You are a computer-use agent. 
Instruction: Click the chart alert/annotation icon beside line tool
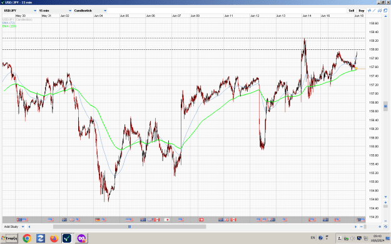pyautogui.click(x=380, y=11)
